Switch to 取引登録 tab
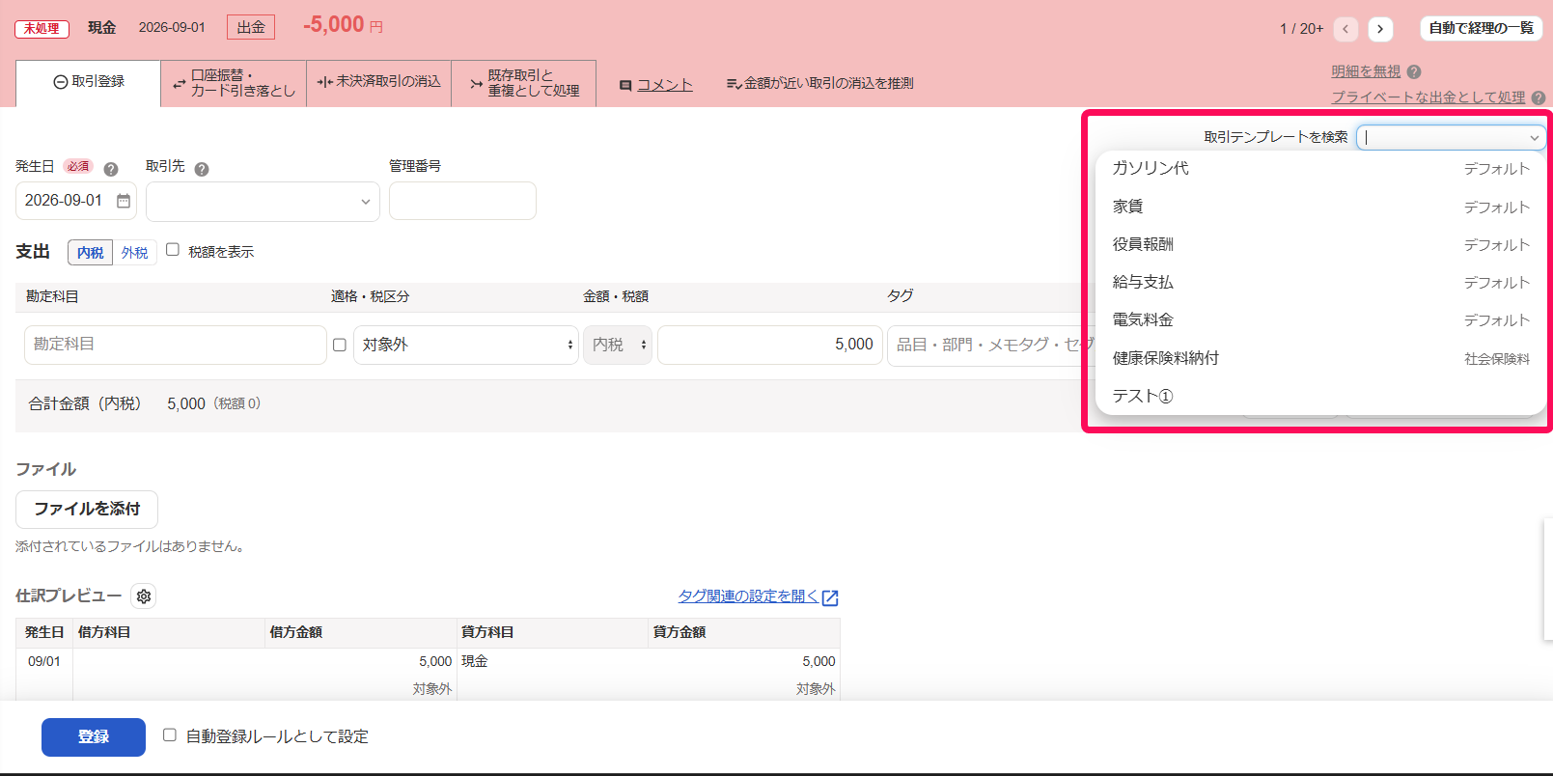The width and height of the screenshot is (1553, 776). [89, 82]
